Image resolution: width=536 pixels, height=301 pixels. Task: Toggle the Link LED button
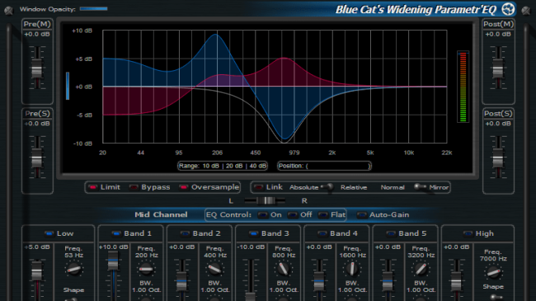pos(258,187)
